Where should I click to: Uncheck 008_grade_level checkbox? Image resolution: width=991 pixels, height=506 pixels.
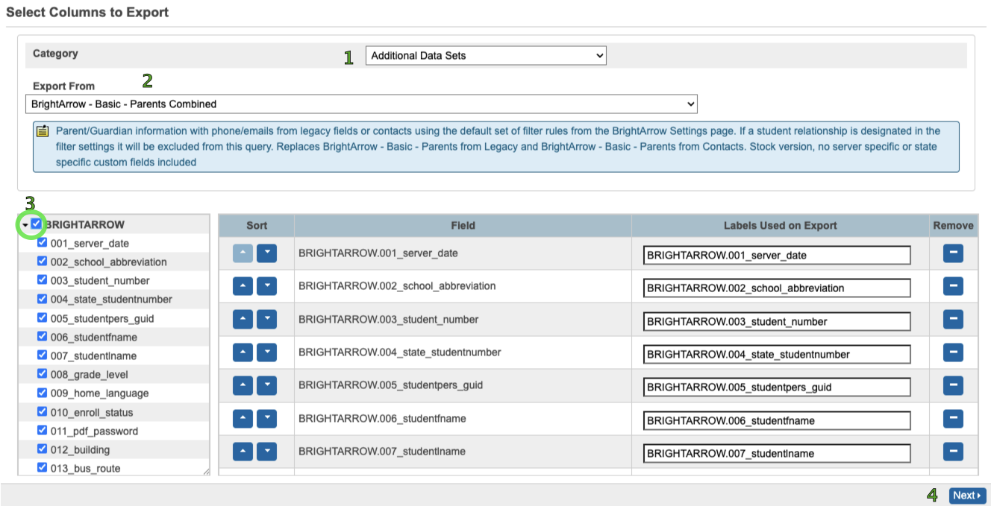pos(43,373)
